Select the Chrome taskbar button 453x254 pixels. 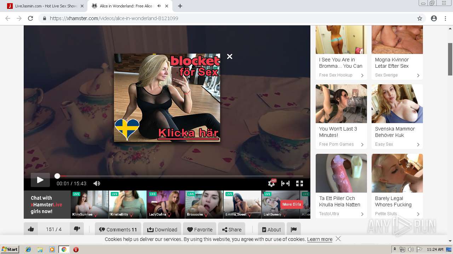click(x=64, y=249)
